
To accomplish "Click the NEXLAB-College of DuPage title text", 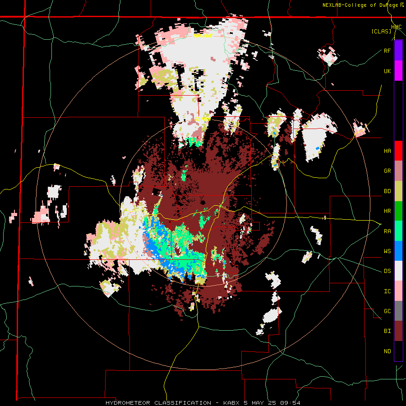I will coord(360,5).
